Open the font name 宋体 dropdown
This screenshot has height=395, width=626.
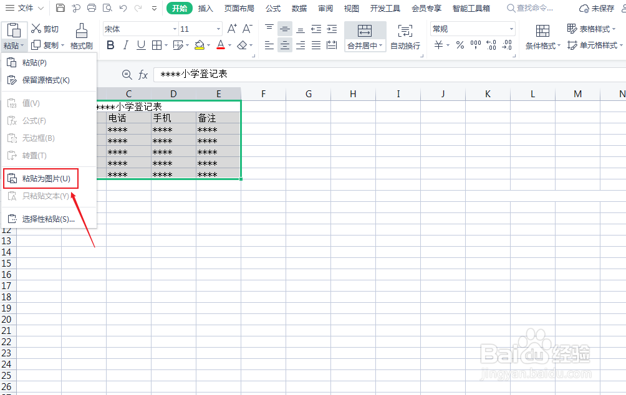click(x=175, y=29)
